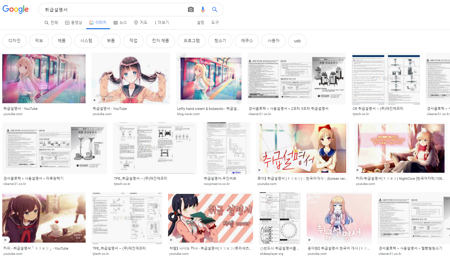The height and width of the screenshot is (258, 450).
Task: Select the 부품 filter chip
Action: click(x=111, y=41)
